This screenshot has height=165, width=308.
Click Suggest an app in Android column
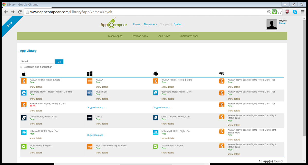coord(161,108)
